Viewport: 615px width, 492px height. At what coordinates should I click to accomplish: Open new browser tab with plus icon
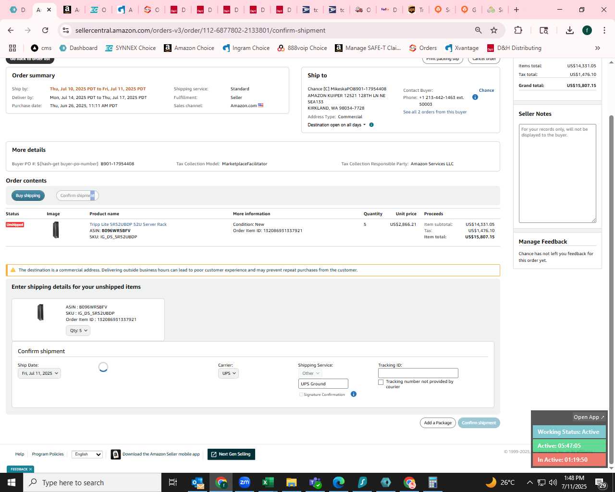[x=517, y=10]
